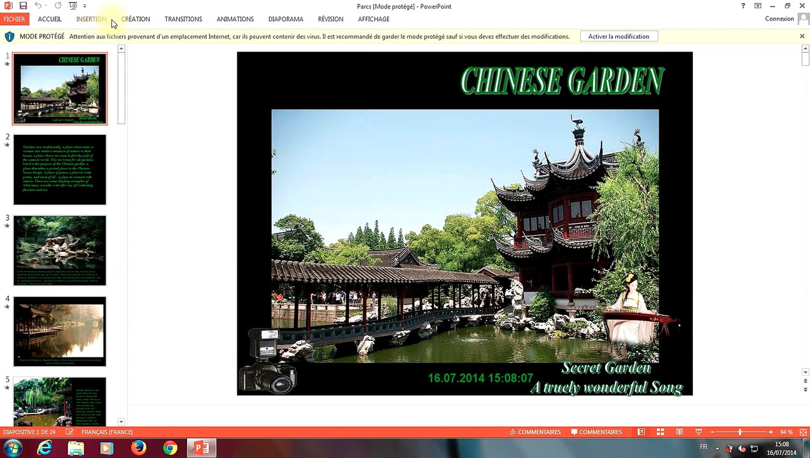Open Ribbon Display Options in title bar
The height and width of the screenshot is (458, 810).
(758, 6)
